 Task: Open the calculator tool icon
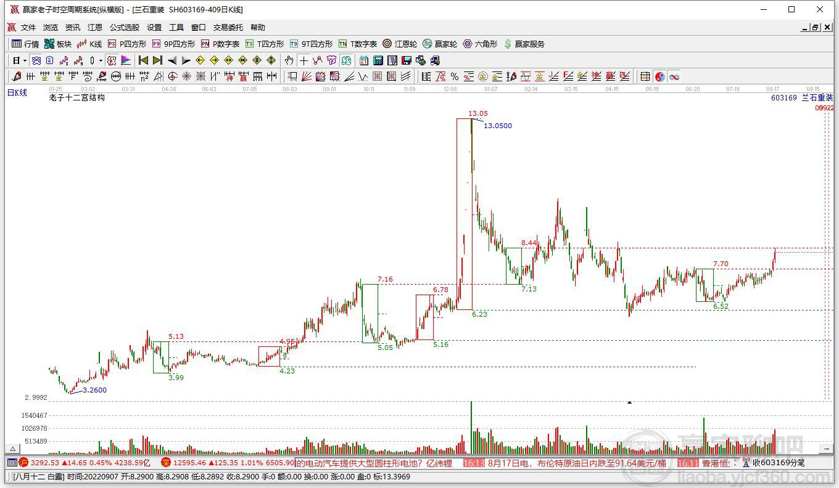click(378, 60)
